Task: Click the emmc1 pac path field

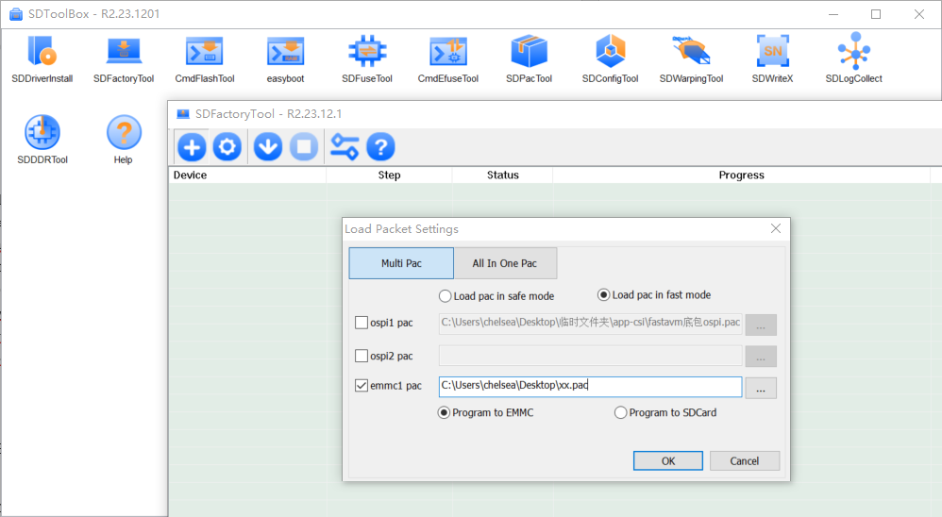Action: point(590,386)
